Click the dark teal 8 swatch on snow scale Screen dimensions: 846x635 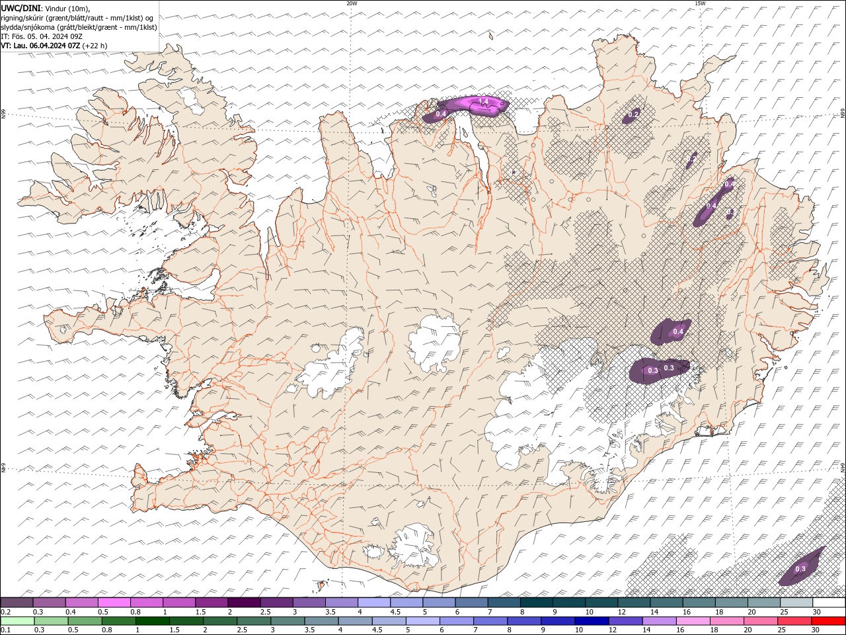point(536,603)
